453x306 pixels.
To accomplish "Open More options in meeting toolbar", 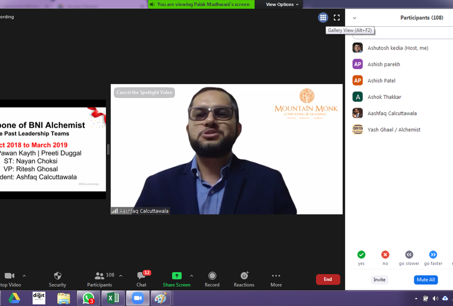I will 276,276.
